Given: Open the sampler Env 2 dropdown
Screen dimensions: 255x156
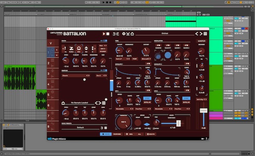Looking at the screenshot, I should pos(102,75).
